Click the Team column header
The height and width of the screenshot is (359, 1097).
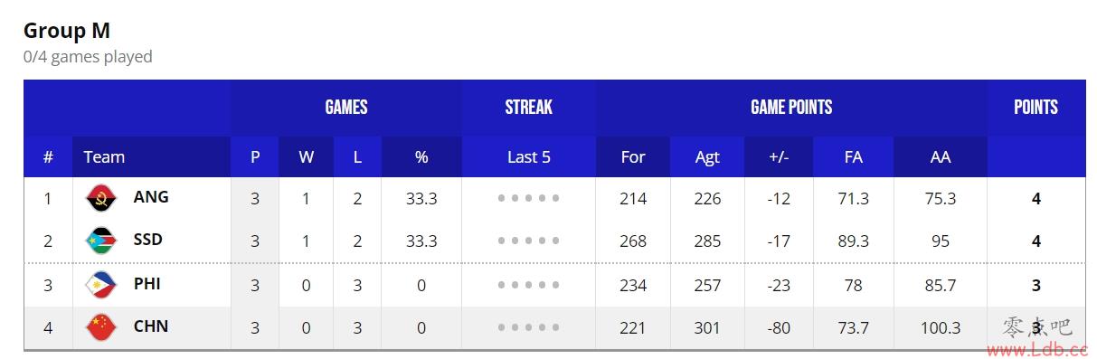point(104,156)
